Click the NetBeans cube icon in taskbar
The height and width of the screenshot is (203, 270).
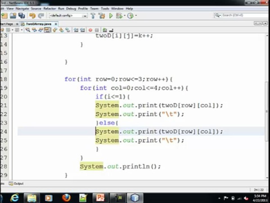135,198
